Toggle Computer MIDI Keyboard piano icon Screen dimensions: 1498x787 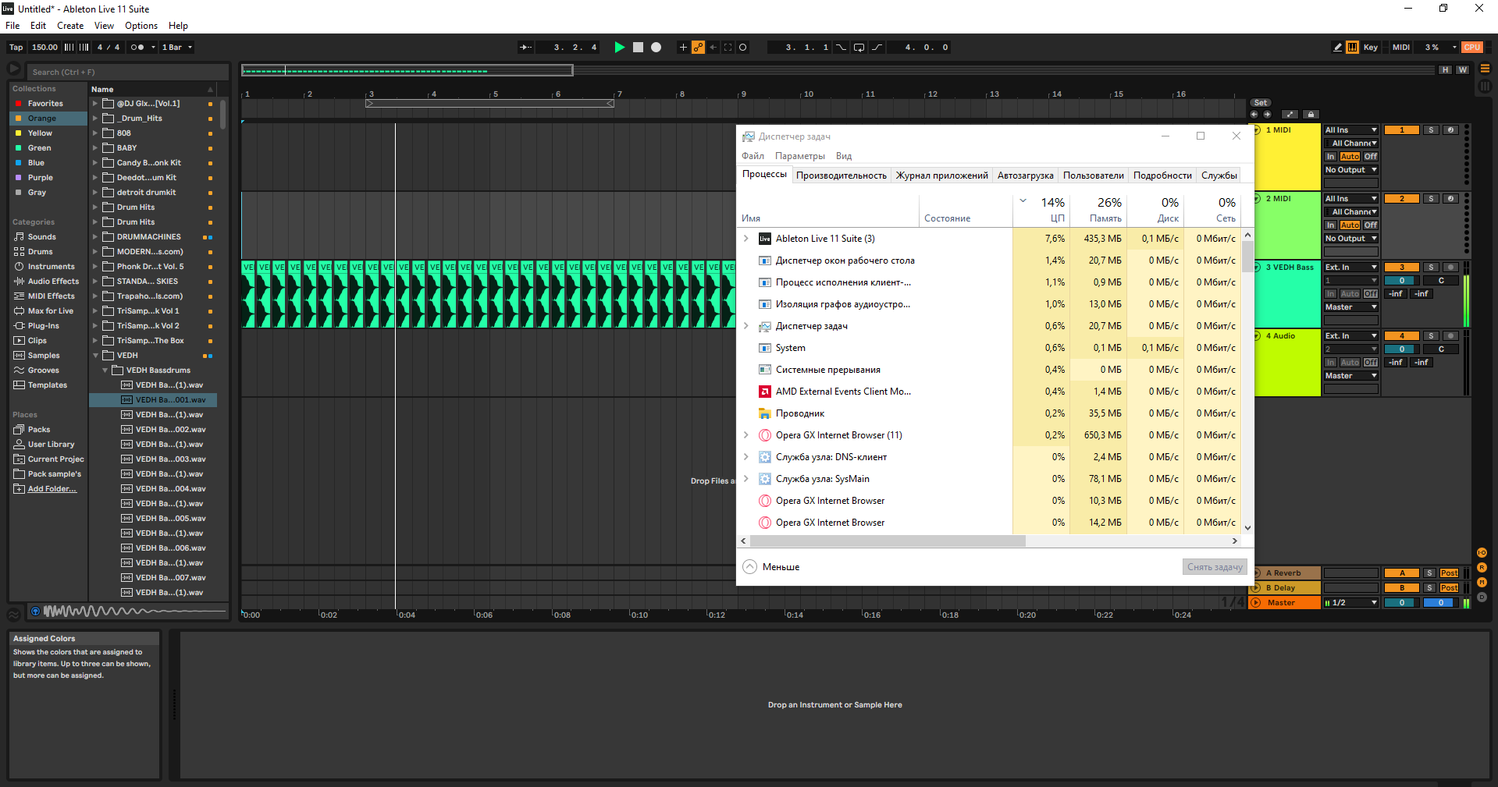(1353, 48)
